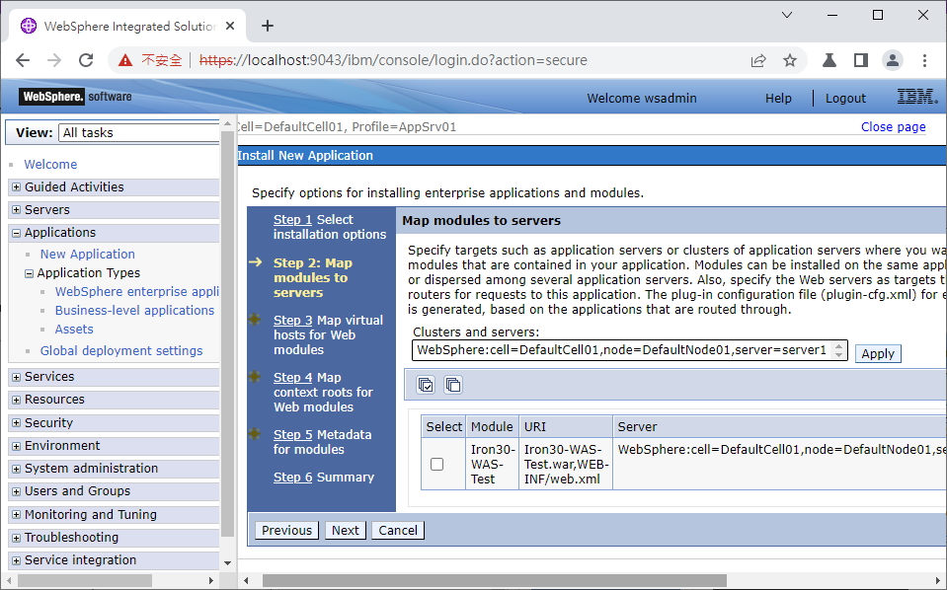The image size is (947, 590).
Task: Open Welcome link in navigation
Action: [50, 164]
